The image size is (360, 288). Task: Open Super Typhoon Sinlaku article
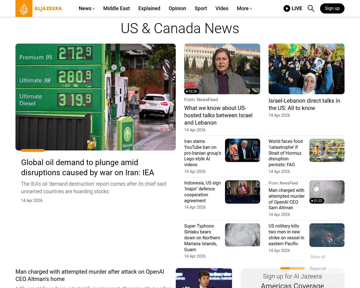pos(202,238)
